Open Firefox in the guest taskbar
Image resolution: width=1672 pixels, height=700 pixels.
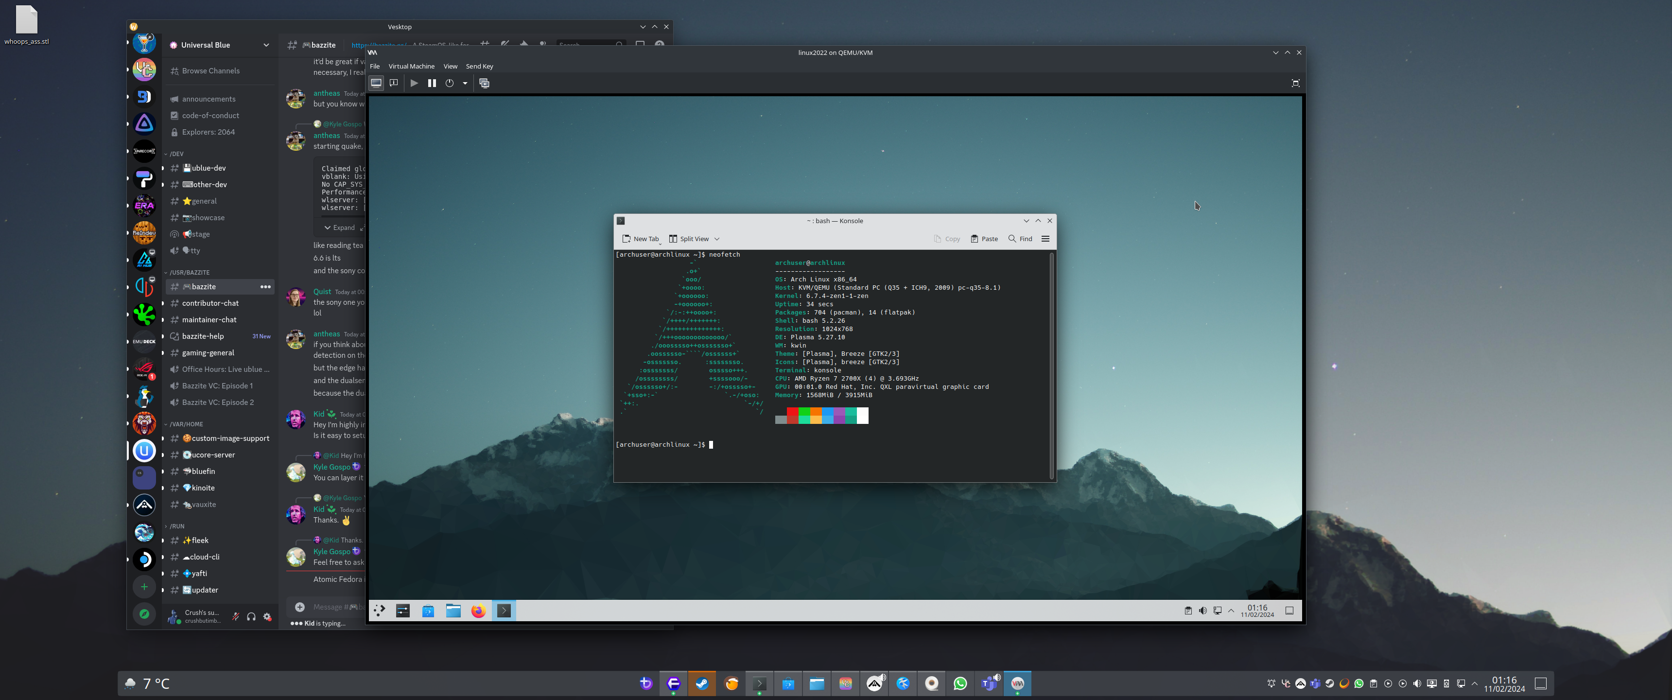coord(478,611)
